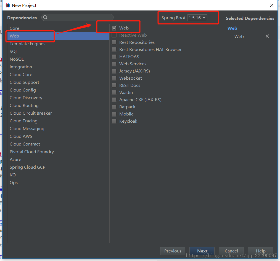Select the SQL category
Viewport: 280px width, 261px height.
[x=58, y=51]
